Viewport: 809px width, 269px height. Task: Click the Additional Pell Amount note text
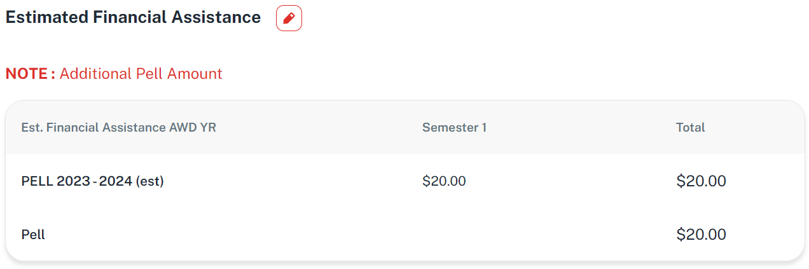pyautogui.click(x=141, y=74)
